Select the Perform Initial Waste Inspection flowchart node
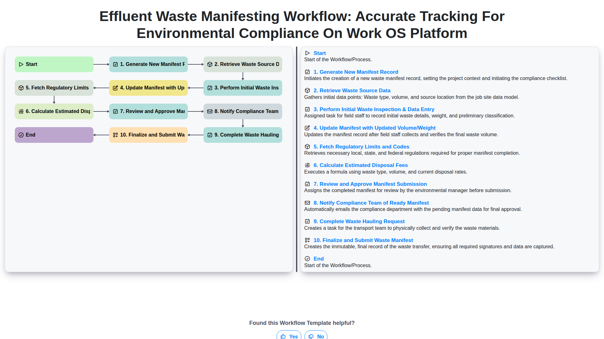Screen dimensions: 604x339 click(243, 88)
